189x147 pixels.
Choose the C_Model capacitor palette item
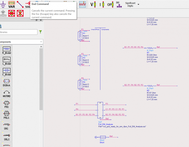[x=7, y=72]
